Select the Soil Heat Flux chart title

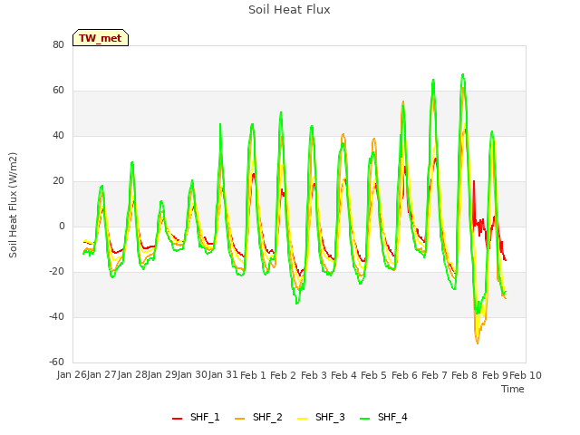[289, 10]
